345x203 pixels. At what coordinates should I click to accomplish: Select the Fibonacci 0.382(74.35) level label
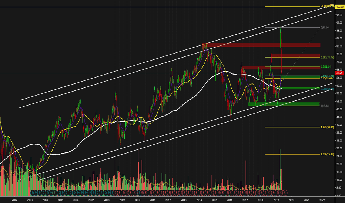click(x=327, y=58)
